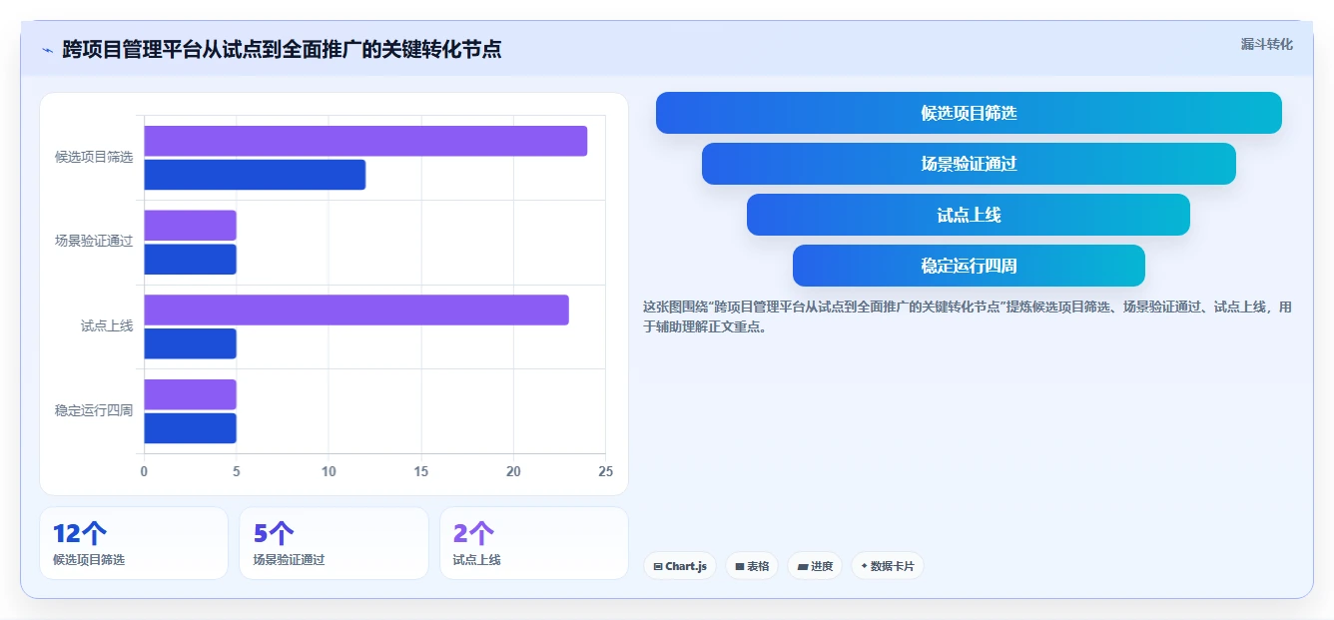Click the 5个 场景验证通过 stat card
The image size is (1334, 620).
pos(333,543)
